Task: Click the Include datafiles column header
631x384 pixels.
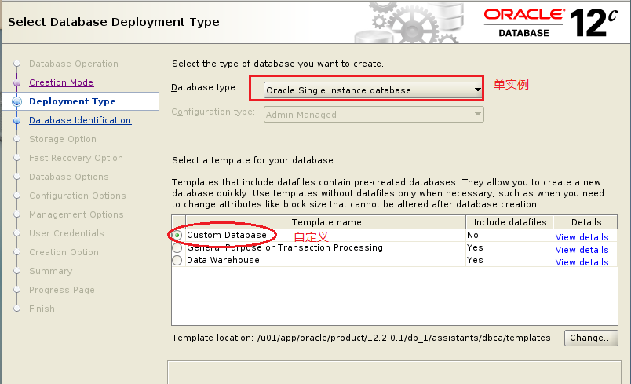Action: click(510, 222)
